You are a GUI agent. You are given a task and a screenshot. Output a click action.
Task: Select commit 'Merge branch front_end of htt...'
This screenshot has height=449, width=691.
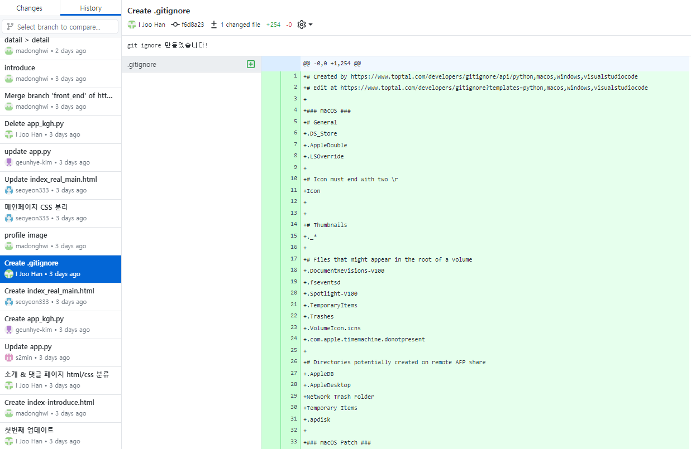60,102
